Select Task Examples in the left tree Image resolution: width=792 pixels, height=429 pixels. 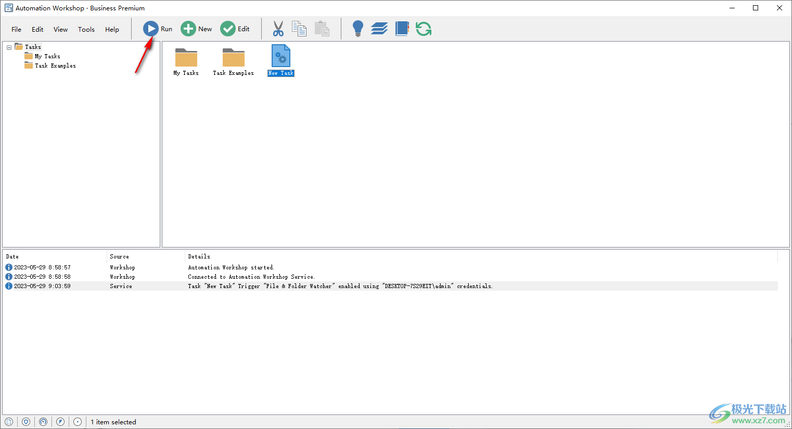tap(55, 66)
